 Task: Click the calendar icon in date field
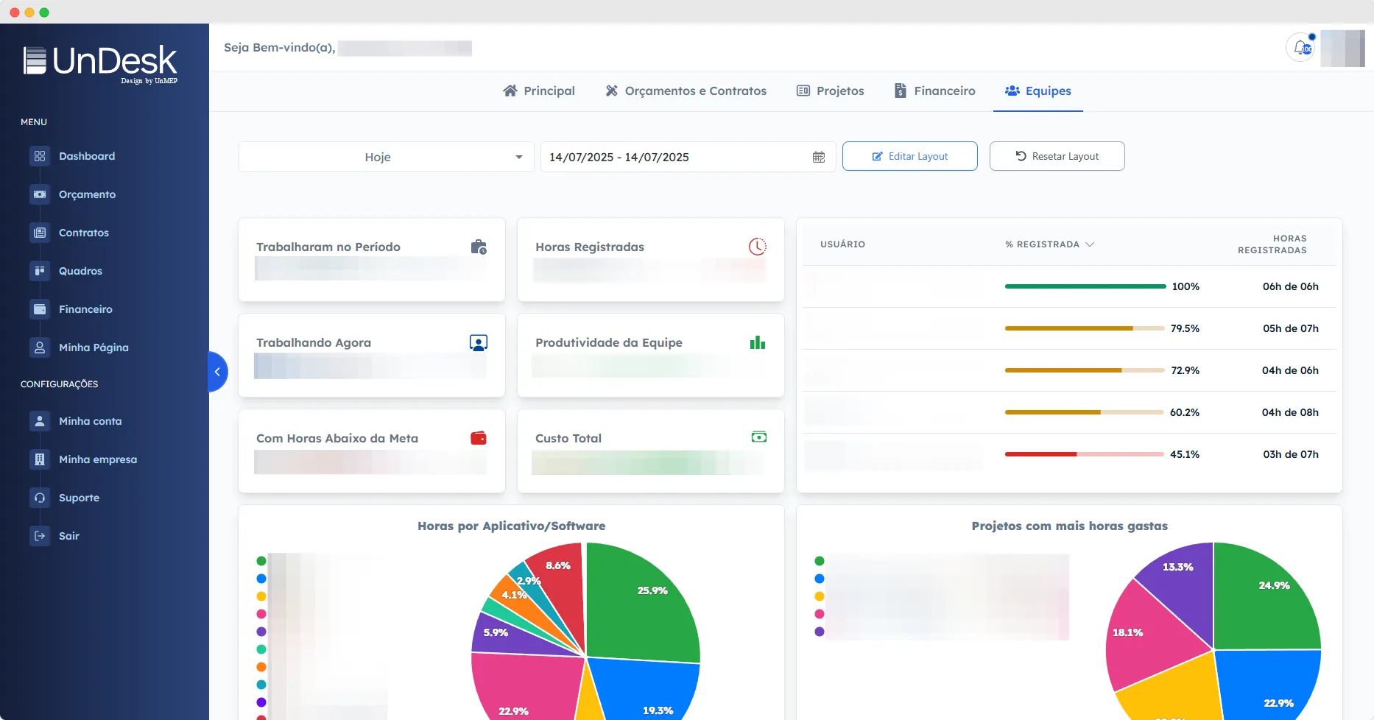pyautogui.click(x=818, y=157)
